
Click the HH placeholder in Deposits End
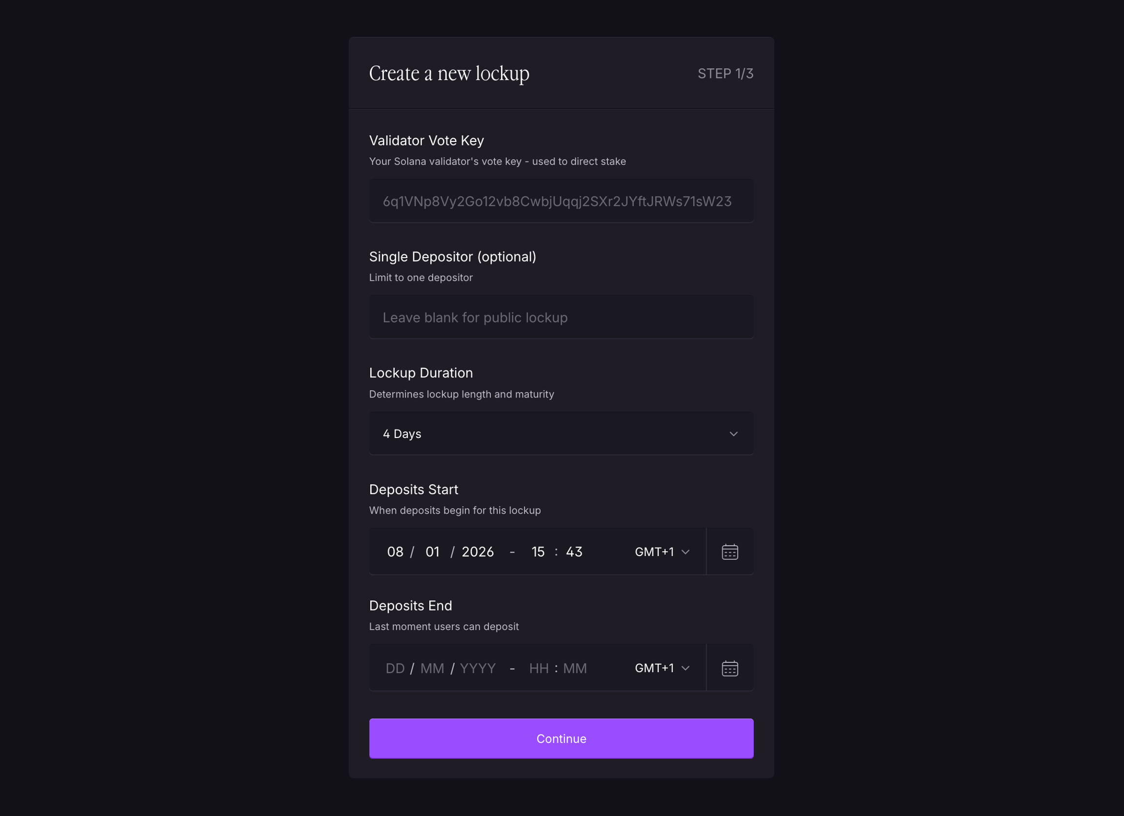pos(539,668)
